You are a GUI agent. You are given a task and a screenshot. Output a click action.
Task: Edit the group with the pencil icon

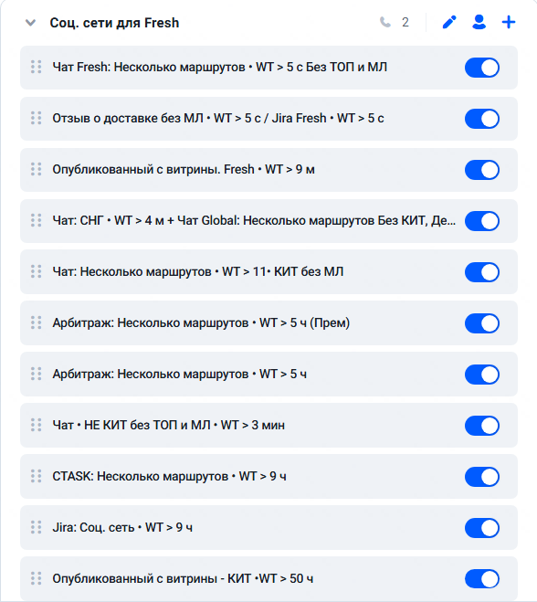tap(449, 22)
